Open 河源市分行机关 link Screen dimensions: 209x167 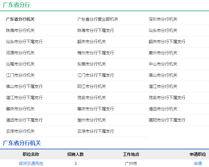(20, 53)
